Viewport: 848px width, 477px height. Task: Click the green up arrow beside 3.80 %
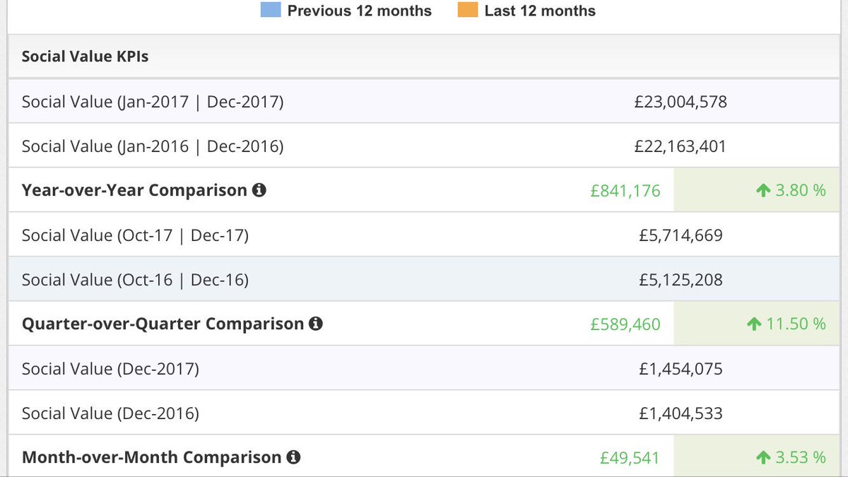coord(762,190)
